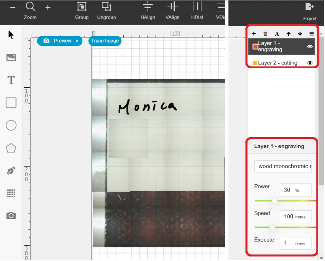The width and height of the screenshot is (325, 261).
Task: Delete layer using trash icon
Action: point(265,34)
